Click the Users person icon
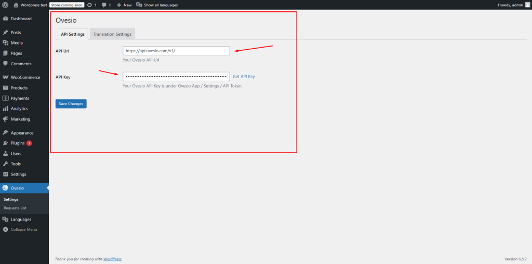Screen dimensions: 532x264 (x=5, y=153)
